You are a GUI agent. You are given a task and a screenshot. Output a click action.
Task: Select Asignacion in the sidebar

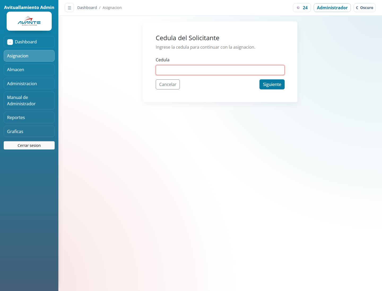29,56
